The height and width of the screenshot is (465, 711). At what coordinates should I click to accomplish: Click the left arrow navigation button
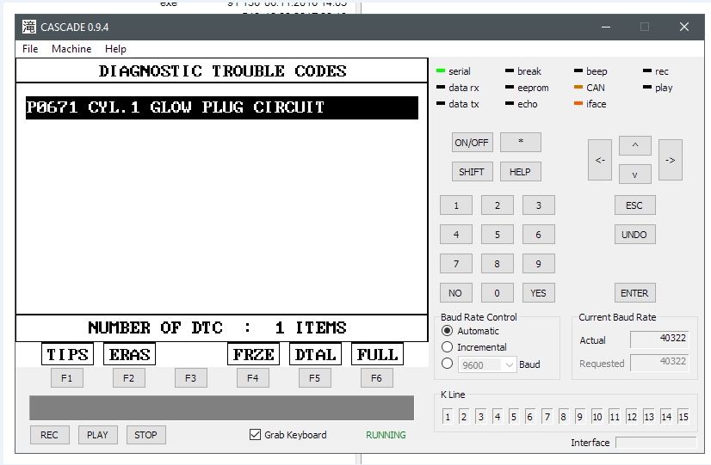(600, 160)
